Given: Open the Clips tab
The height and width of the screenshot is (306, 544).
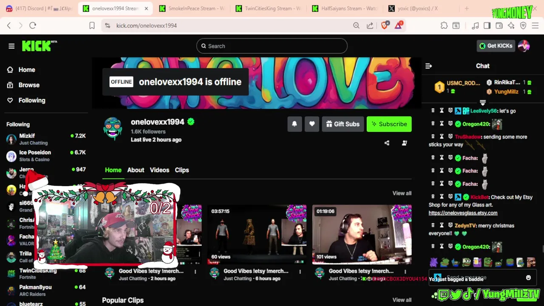Looking at the screenshot, I should pos(182,170).
